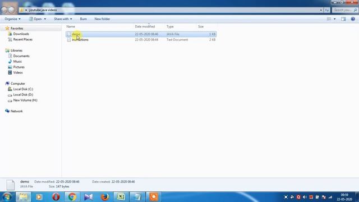Click the red Q tray icon

pos(298,197)
